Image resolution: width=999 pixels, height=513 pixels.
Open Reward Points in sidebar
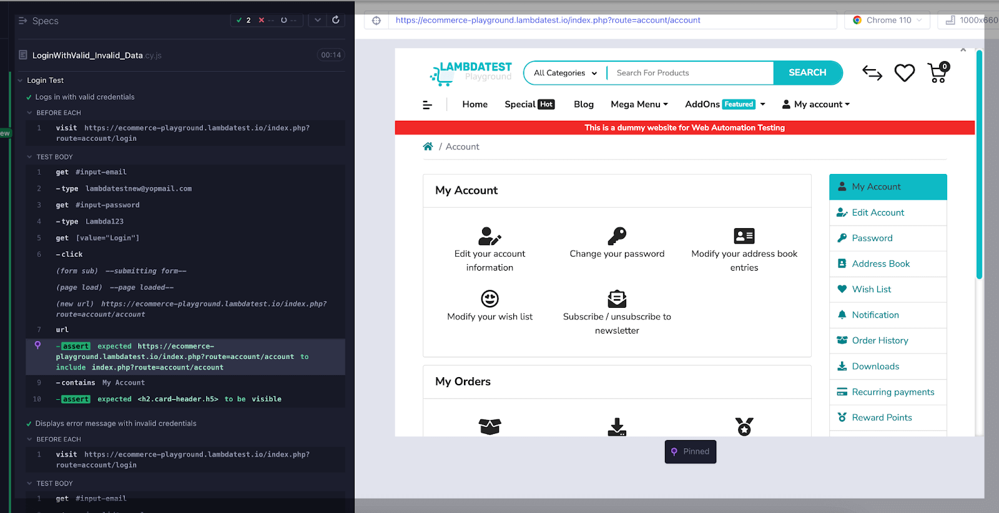click(888, 418)
